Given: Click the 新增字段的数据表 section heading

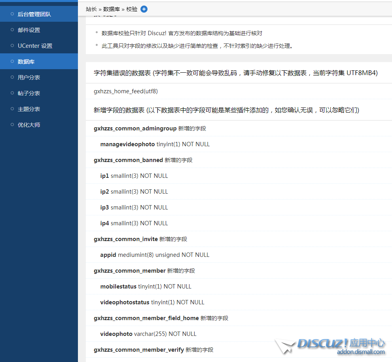Looking at the screenshot, I should 226,110.
